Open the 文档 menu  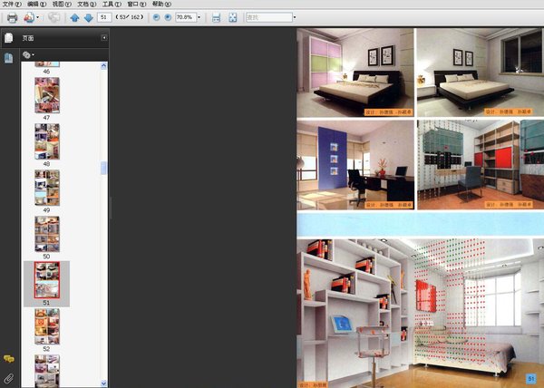[87, 5]
